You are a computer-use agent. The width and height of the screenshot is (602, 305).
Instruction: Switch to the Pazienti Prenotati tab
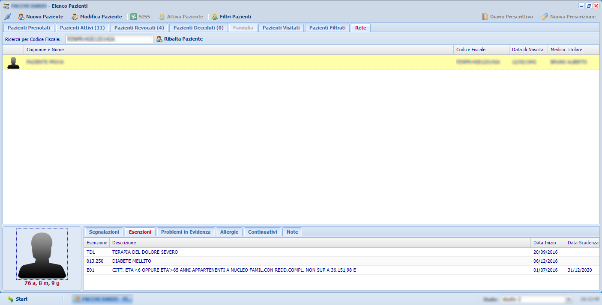pos(29,28)
